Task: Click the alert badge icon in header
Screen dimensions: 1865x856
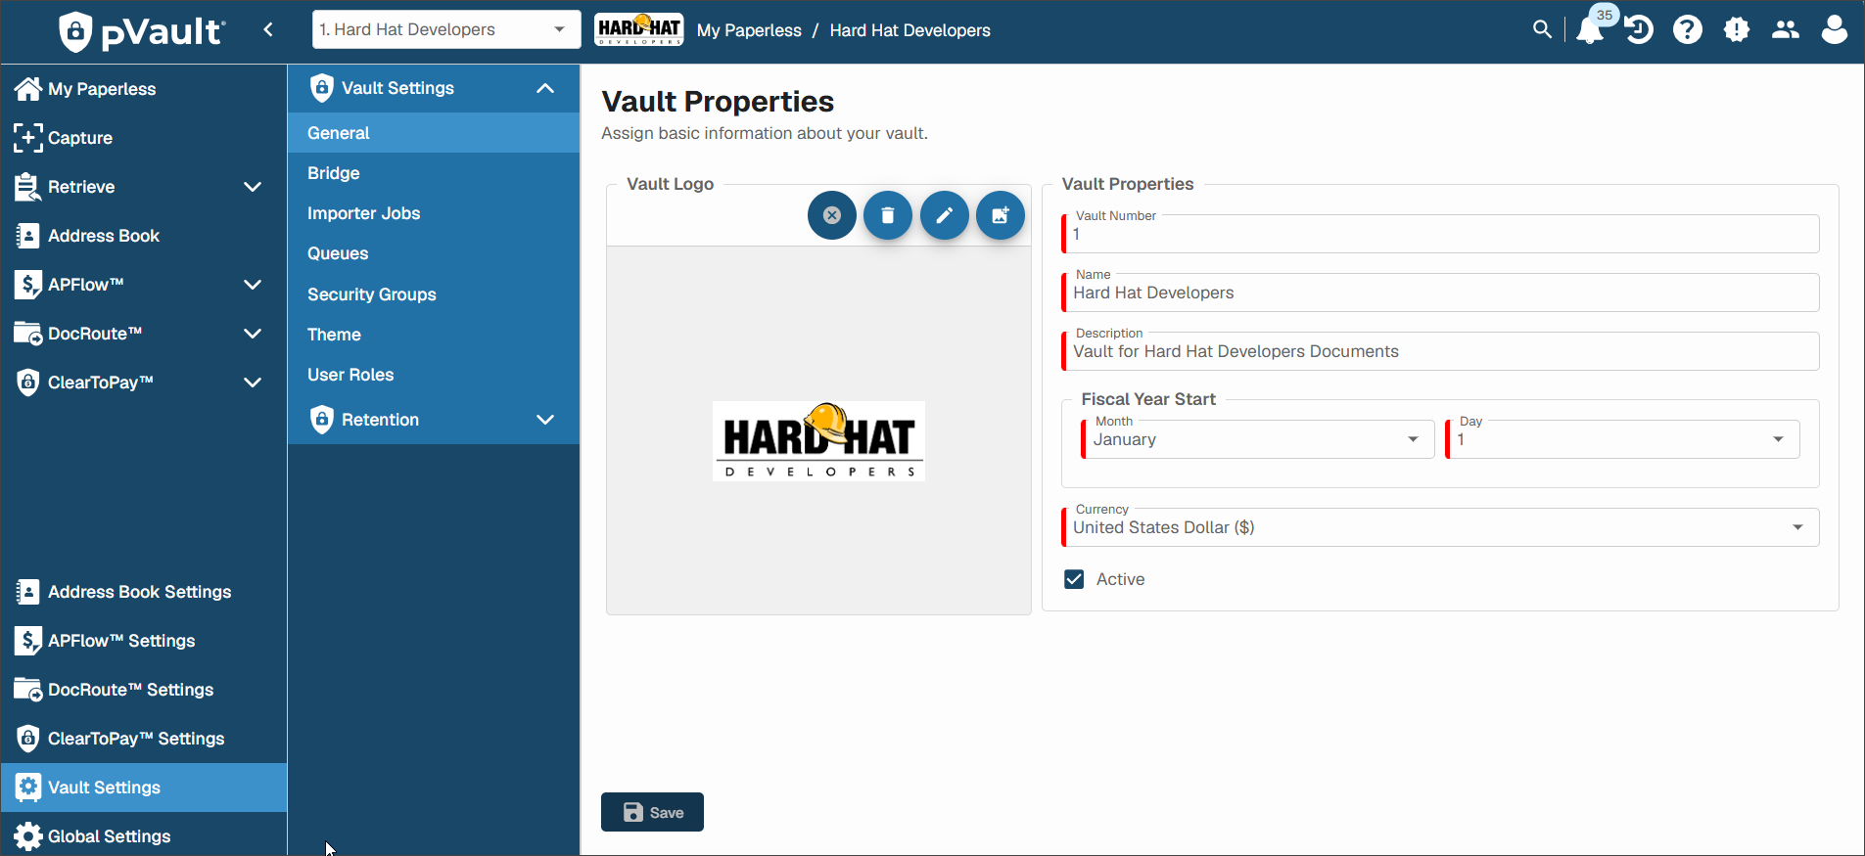Action: coord(1737,29)
